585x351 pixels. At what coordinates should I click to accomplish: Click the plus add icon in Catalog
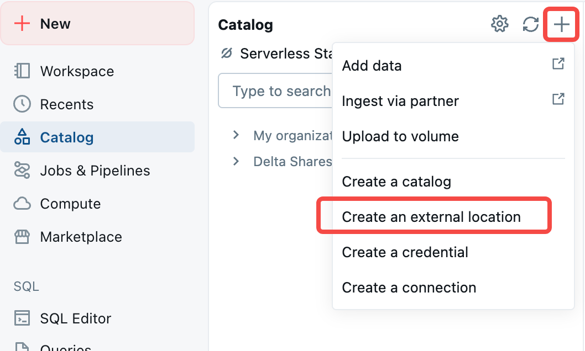[561, 24]
